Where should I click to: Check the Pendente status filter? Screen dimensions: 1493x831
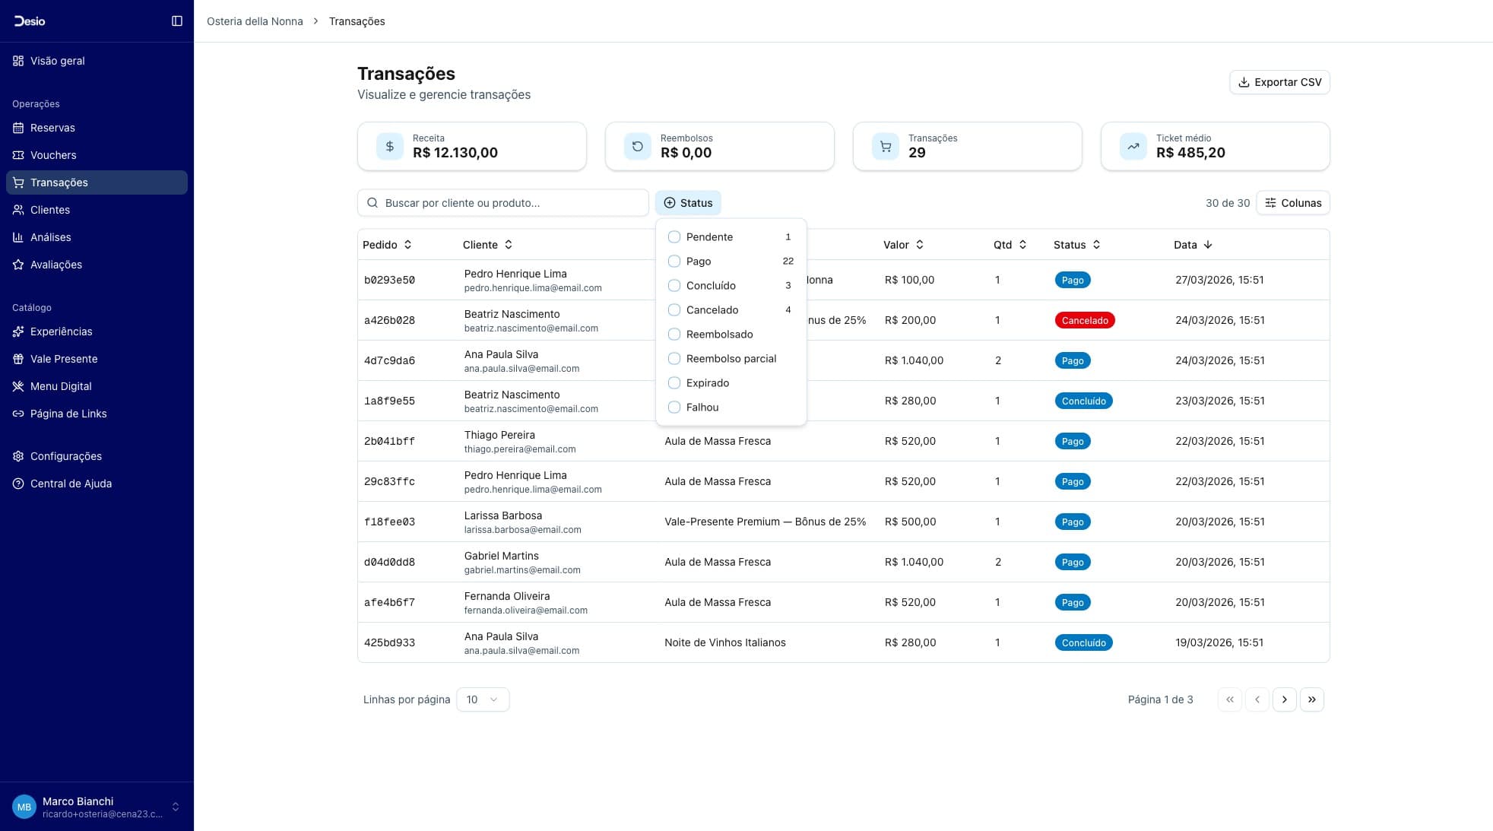tap(674, 237)
